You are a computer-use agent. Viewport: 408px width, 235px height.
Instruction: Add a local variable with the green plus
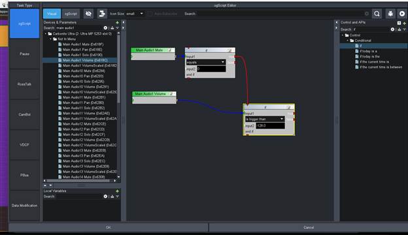(x=117, y=191)
